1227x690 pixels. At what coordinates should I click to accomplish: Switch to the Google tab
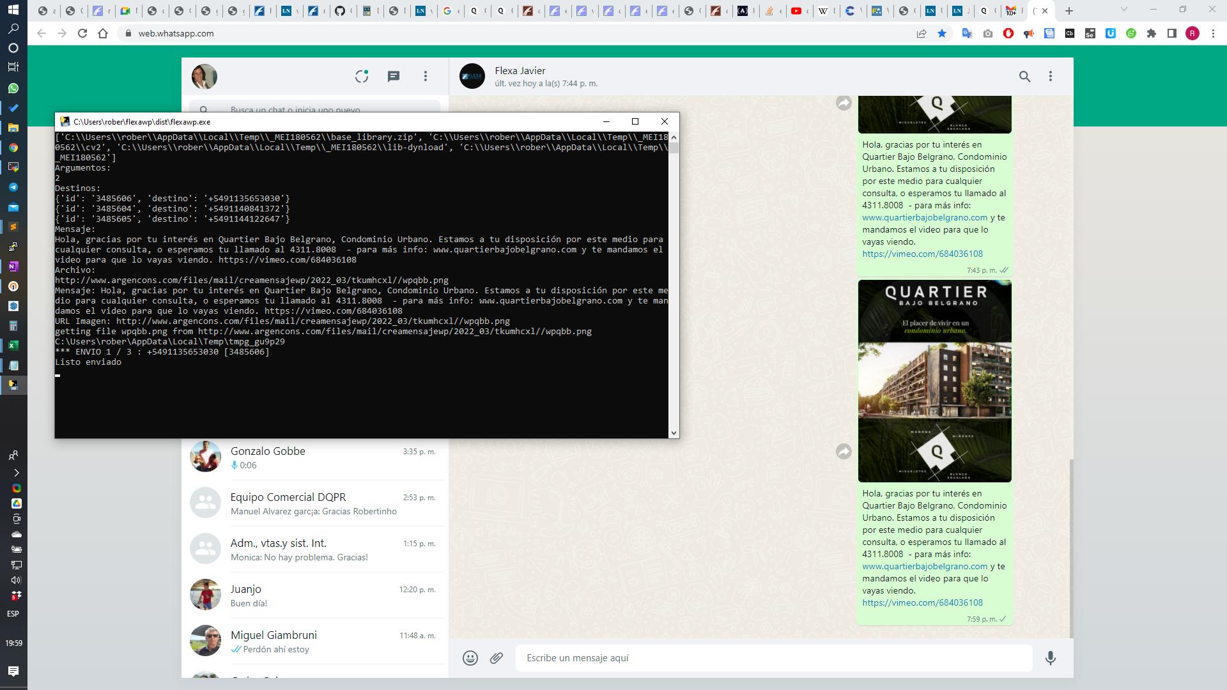tap(447, 11)
